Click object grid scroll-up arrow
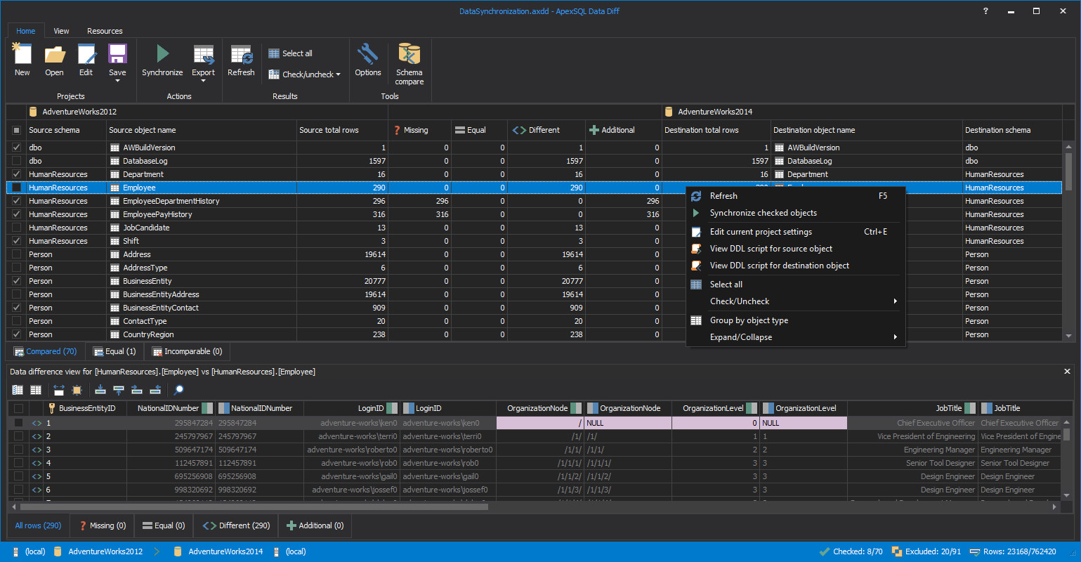Viewport: 1081px width, 562px height. 1069,147
